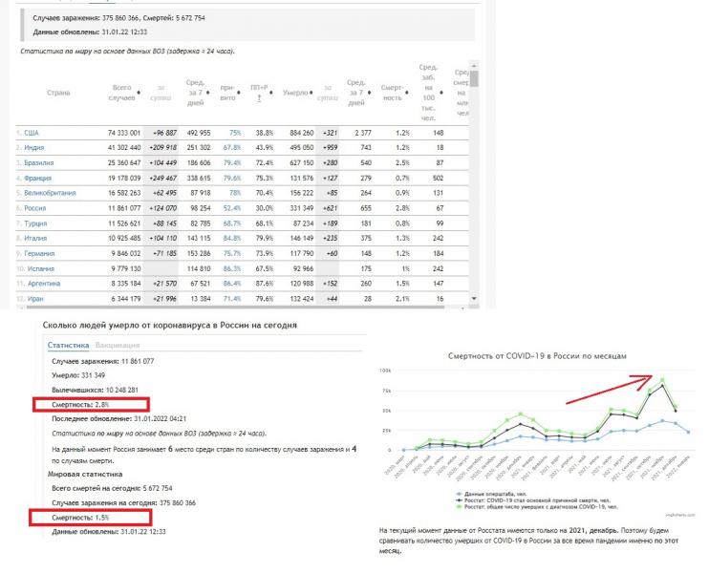709x573 pixels.
Task: Open the ПП+Р question mark hint
Action: [x=259, y=98]
